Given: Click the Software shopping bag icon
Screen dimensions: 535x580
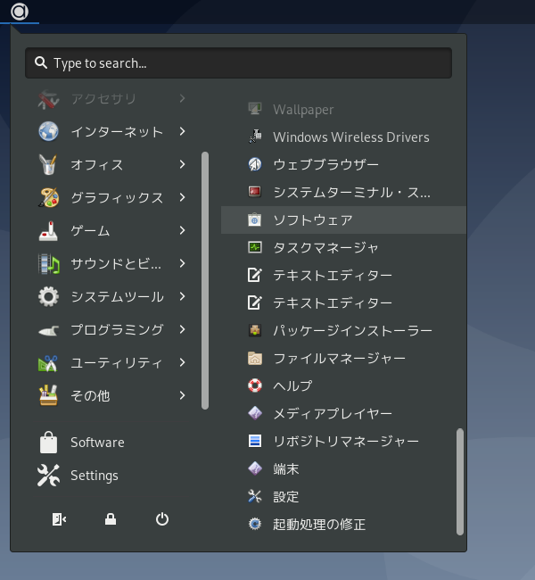Looking at the screenshot, I should pos(48,442).
